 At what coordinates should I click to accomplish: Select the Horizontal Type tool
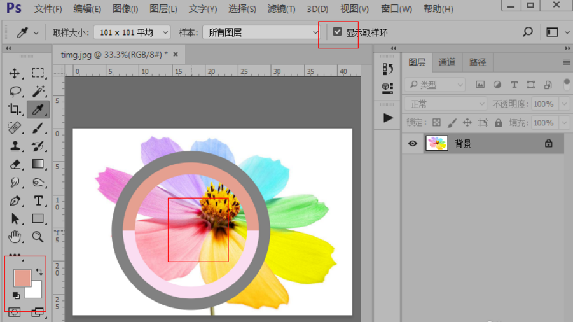(x=38, y=201)
